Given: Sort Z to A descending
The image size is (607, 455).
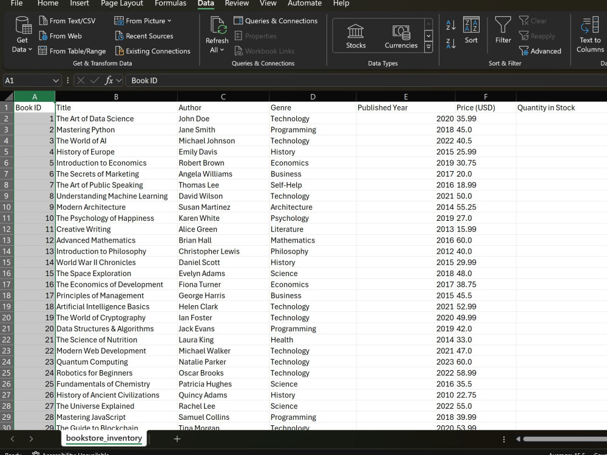Looking at the screenshot, I should tap(451, 43).
